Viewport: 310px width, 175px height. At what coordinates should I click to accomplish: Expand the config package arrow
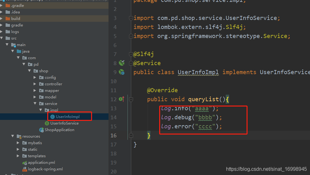pyautogui.click(x=35, y=78)
